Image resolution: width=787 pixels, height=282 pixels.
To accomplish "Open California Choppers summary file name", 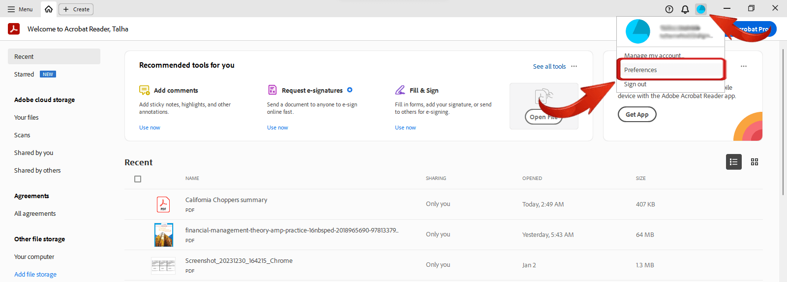I will pos(226,200).
